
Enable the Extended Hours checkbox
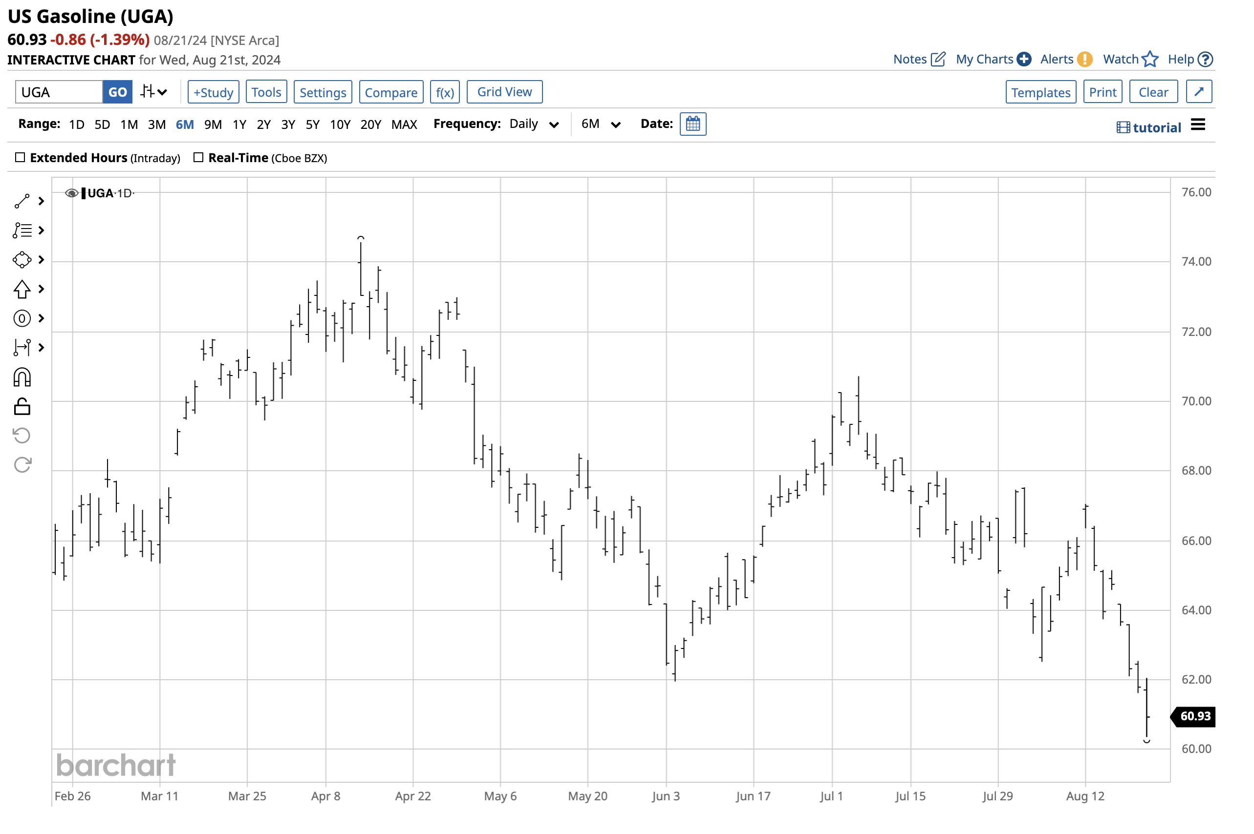coord(20,157)
